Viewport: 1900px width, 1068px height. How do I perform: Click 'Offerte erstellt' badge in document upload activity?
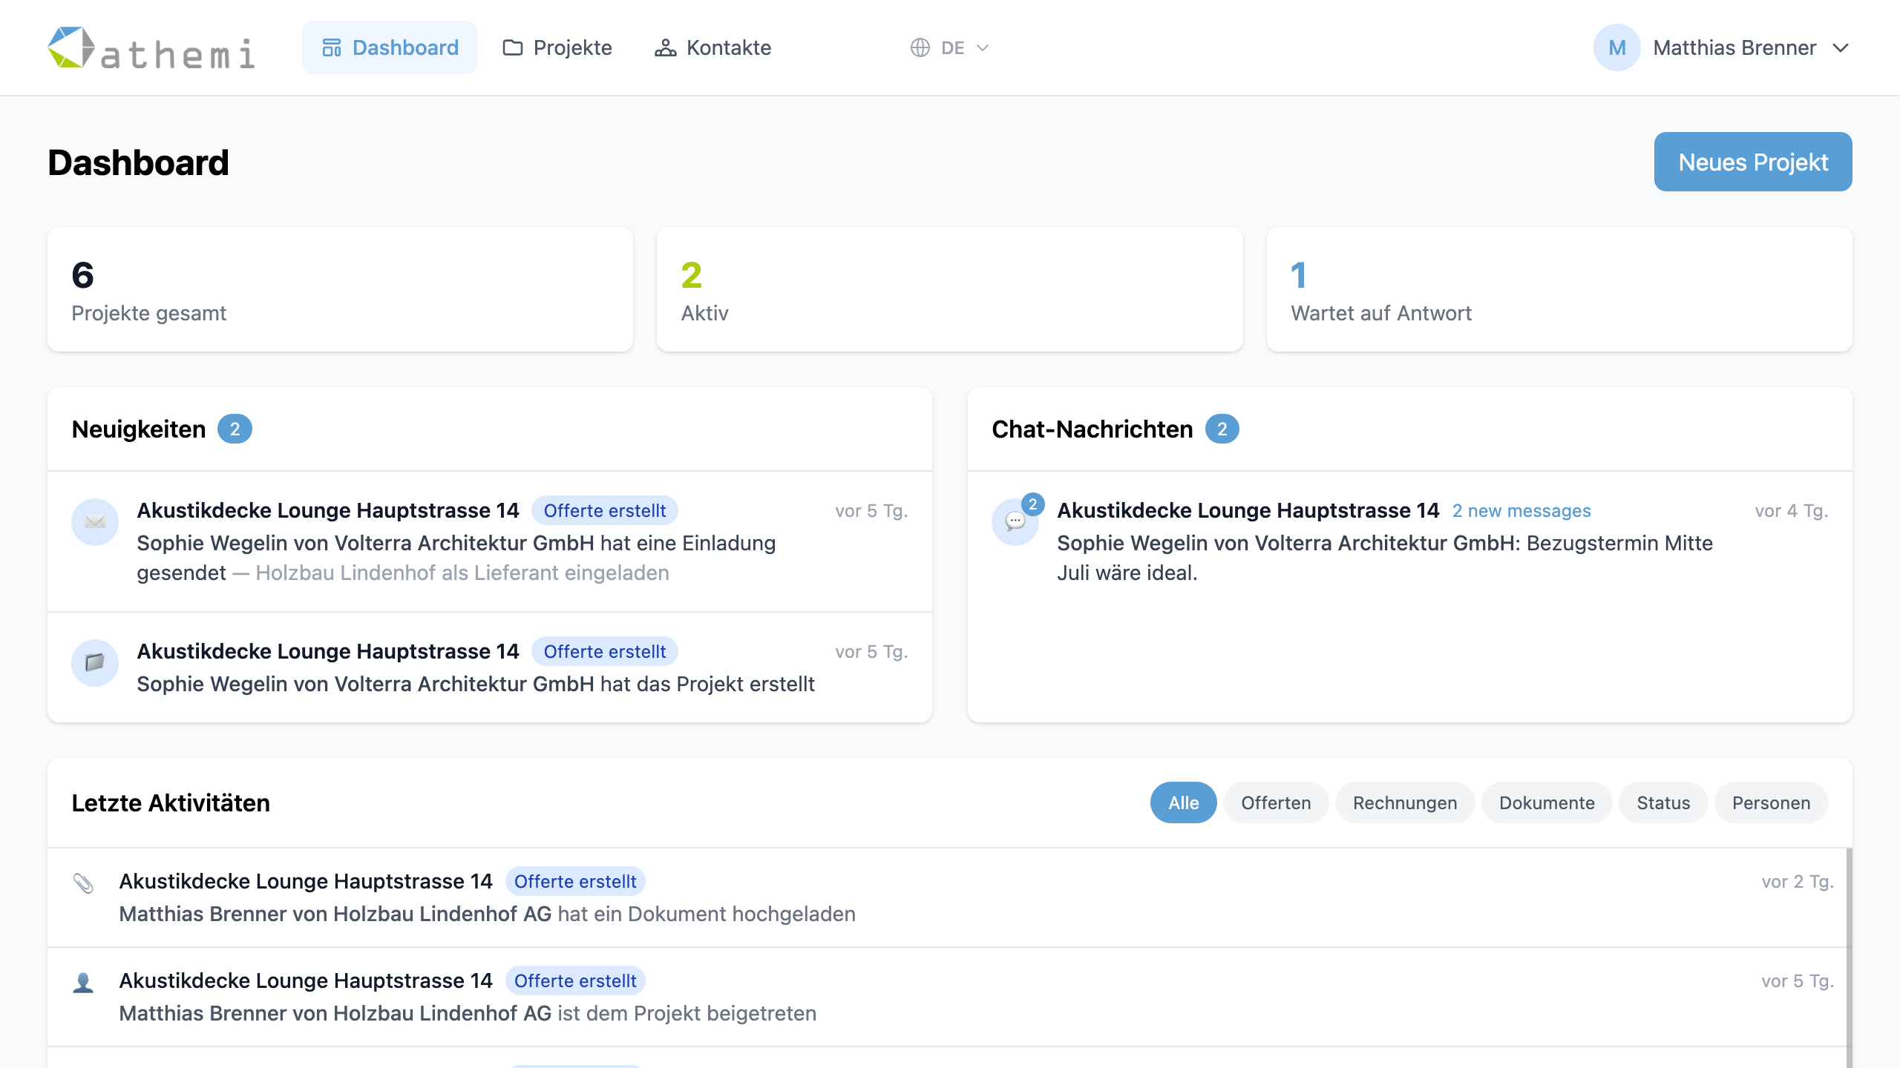click(575, 881)
